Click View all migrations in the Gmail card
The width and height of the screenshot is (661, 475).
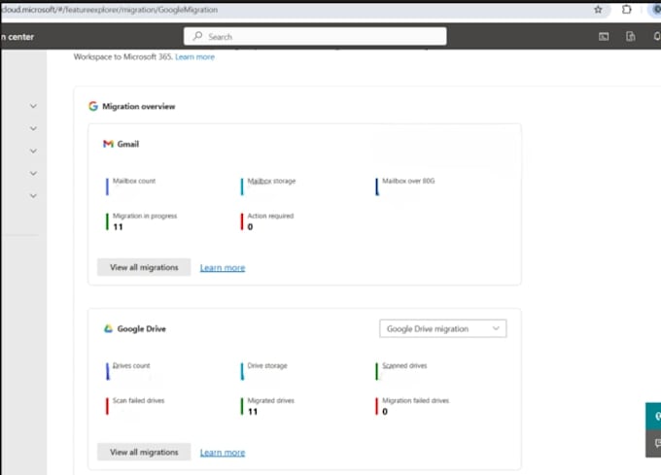[144, 267]
